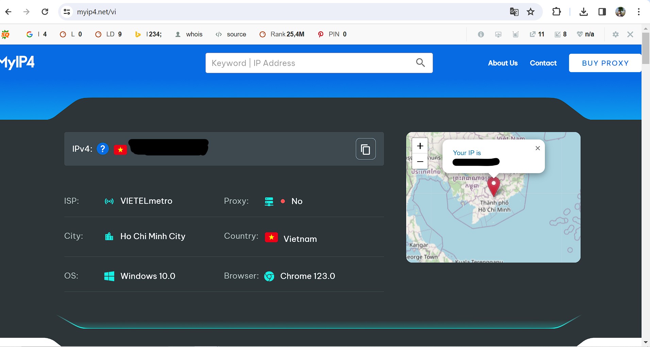Open the n/a compare parameter in SEO bar
This screenshot has width=650, height=347.
pos(586,34)
